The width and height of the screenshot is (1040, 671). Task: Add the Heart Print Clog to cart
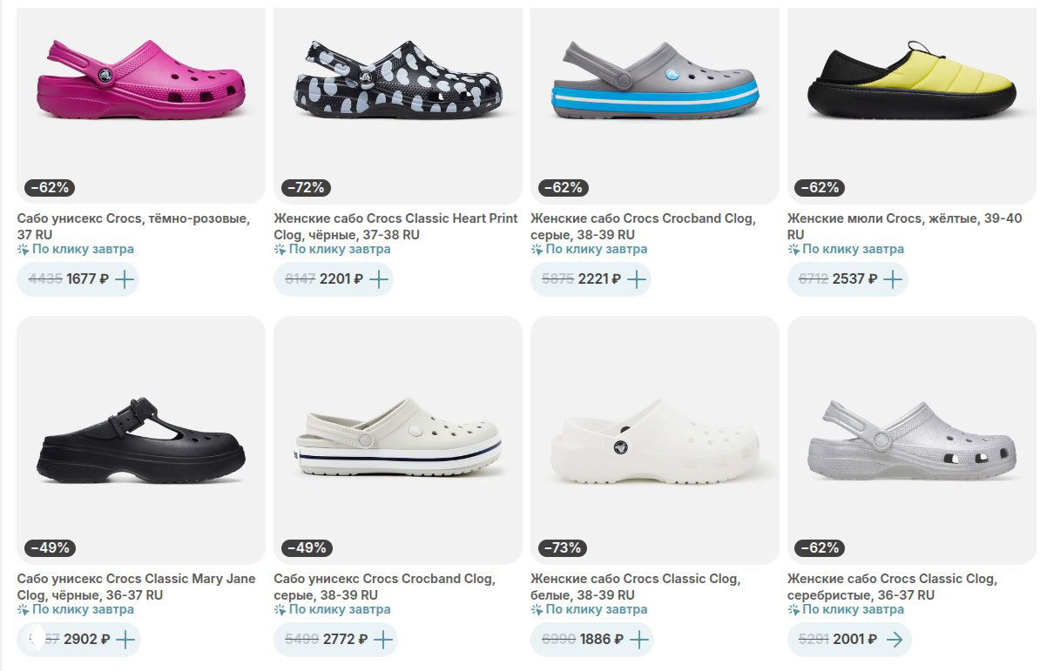pos(378,278)
